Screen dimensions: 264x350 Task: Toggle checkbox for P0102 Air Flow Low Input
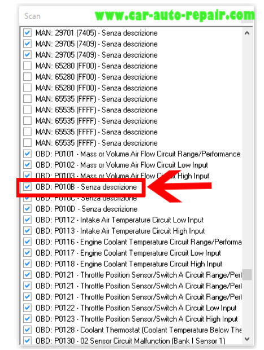coord(27,164)
